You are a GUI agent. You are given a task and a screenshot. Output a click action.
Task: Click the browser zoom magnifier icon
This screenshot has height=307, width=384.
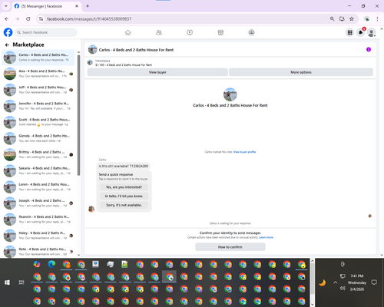332,19
